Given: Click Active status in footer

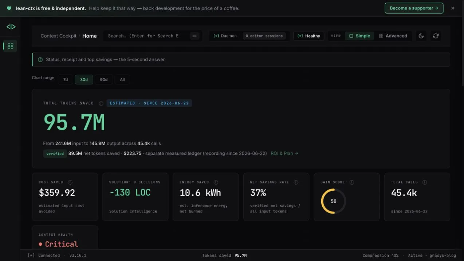Looking at the screenshot, I should pos(415,255).
